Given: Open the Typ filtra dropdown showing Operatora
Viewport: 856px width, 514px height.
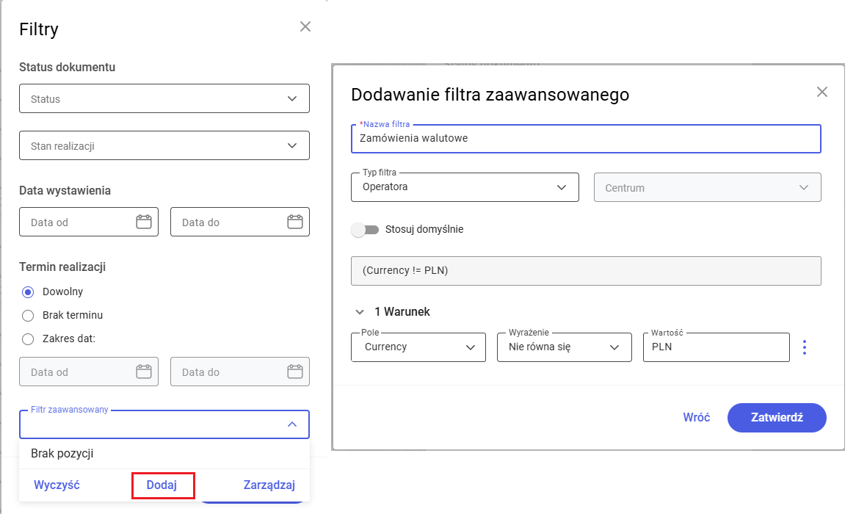Looking at the screenshot, I should [465, 187].
